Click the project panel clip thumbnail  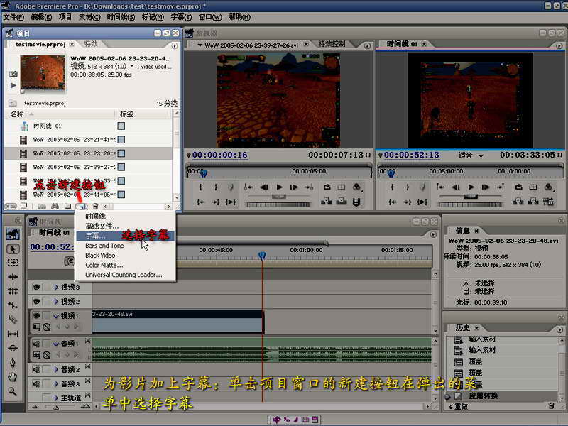coord(43,72)
